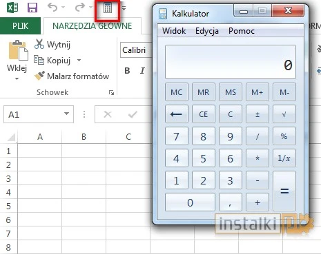Toggle bold formatting B
Image resolution: width=321 pixels, height=254 pixels.
(x=127, y=71)
